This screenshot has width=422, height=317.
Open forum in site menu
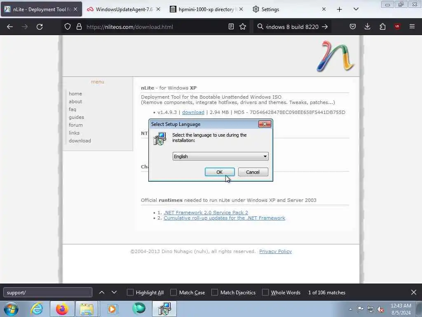click(x=76, y=125)
